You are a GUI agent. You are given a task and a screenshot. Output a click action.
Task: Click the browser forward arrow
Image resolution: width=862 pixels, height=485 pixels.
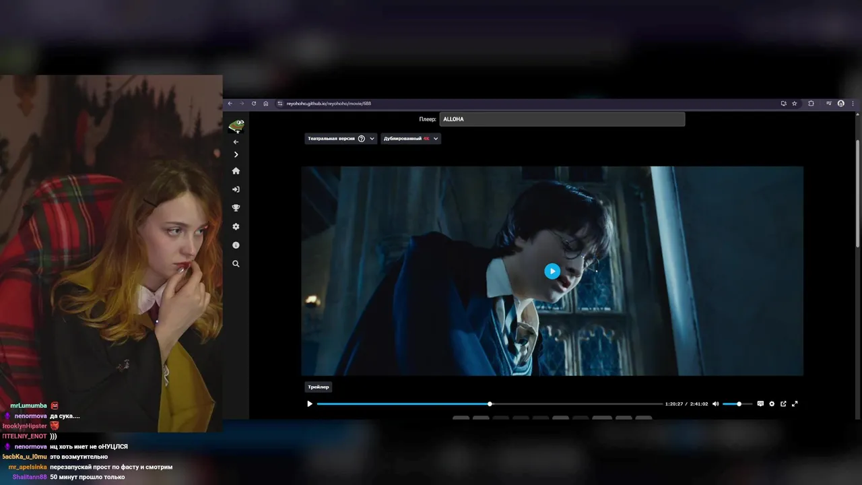[242, 104]
